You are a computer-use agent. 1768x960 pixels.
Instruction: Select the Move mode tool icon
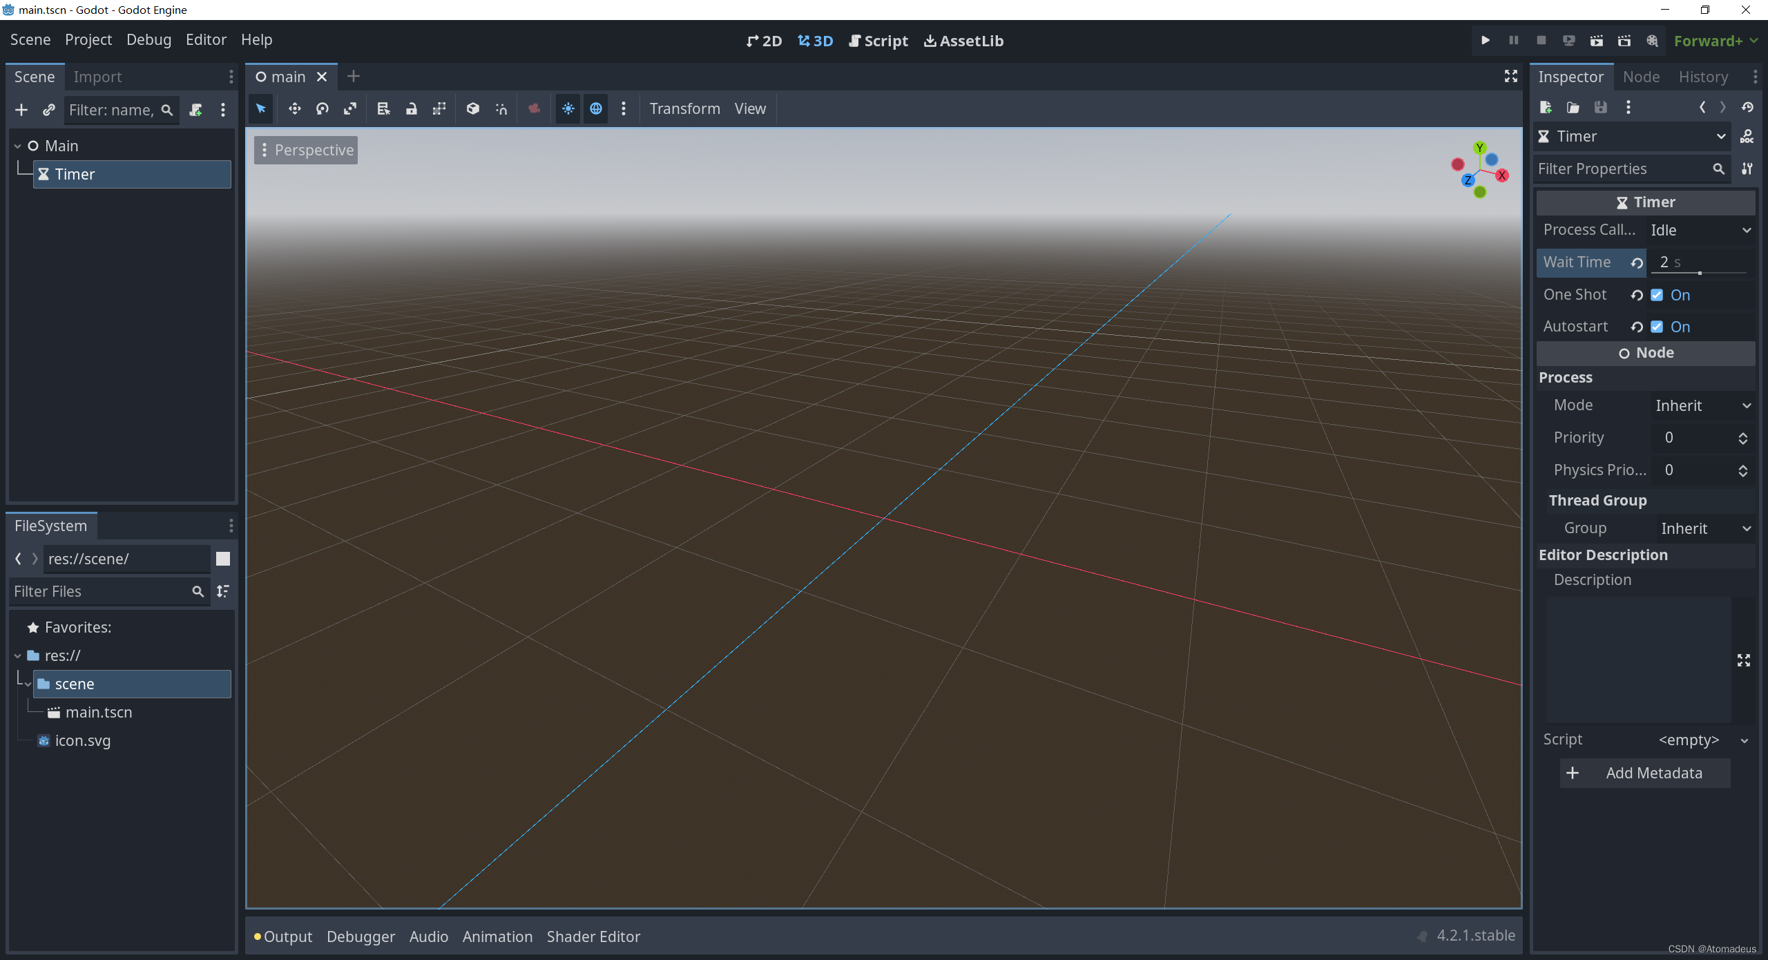[295, 109]
